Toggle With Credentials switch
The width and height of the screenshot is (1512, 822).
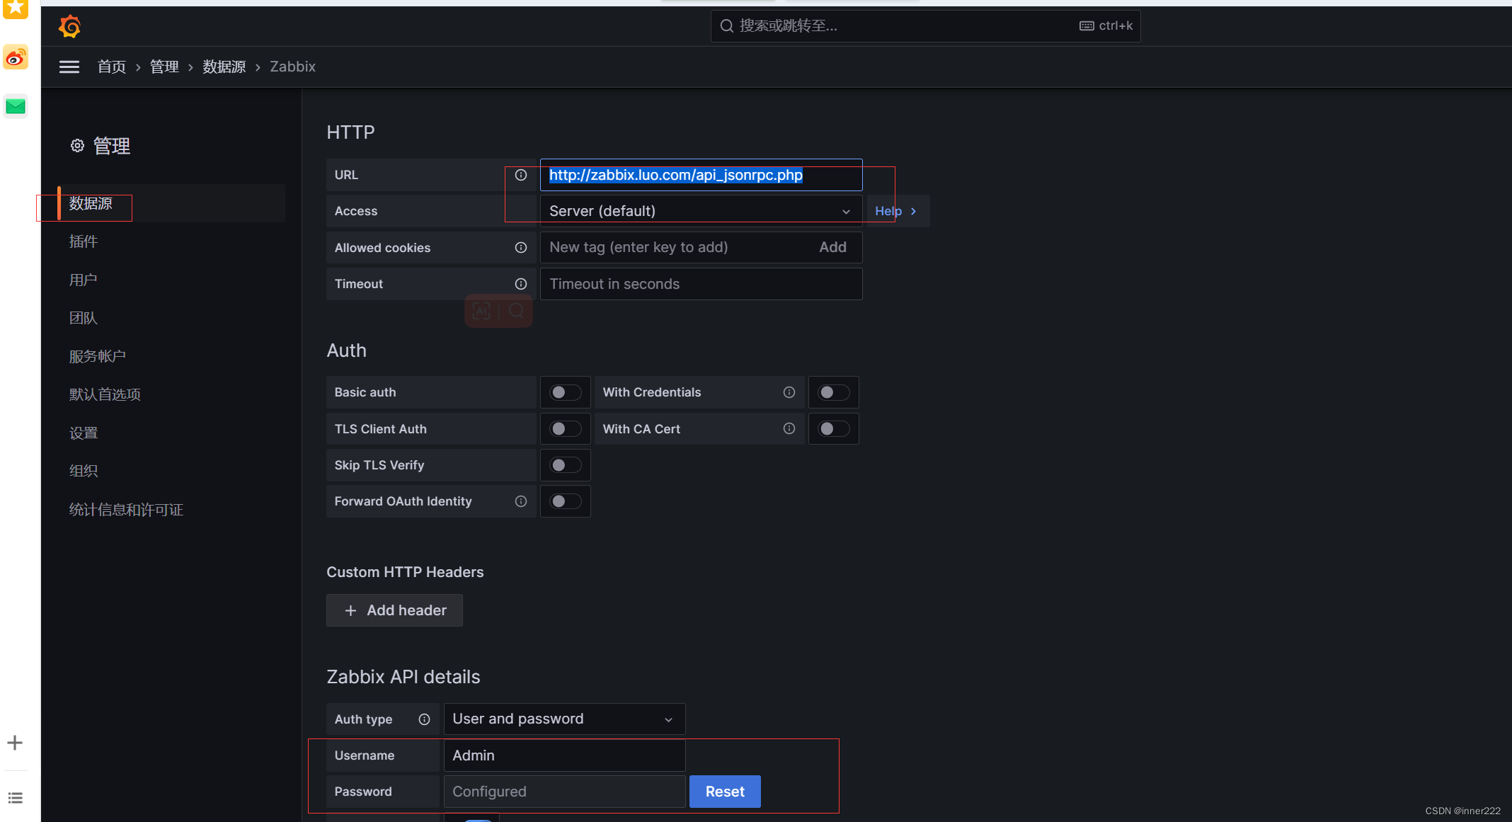(x=834, y=392)
